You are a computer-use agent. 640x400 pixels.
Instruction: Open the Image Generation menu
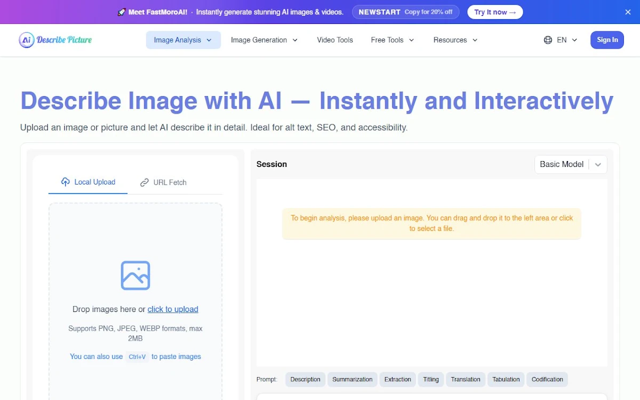tap(264, 40)
